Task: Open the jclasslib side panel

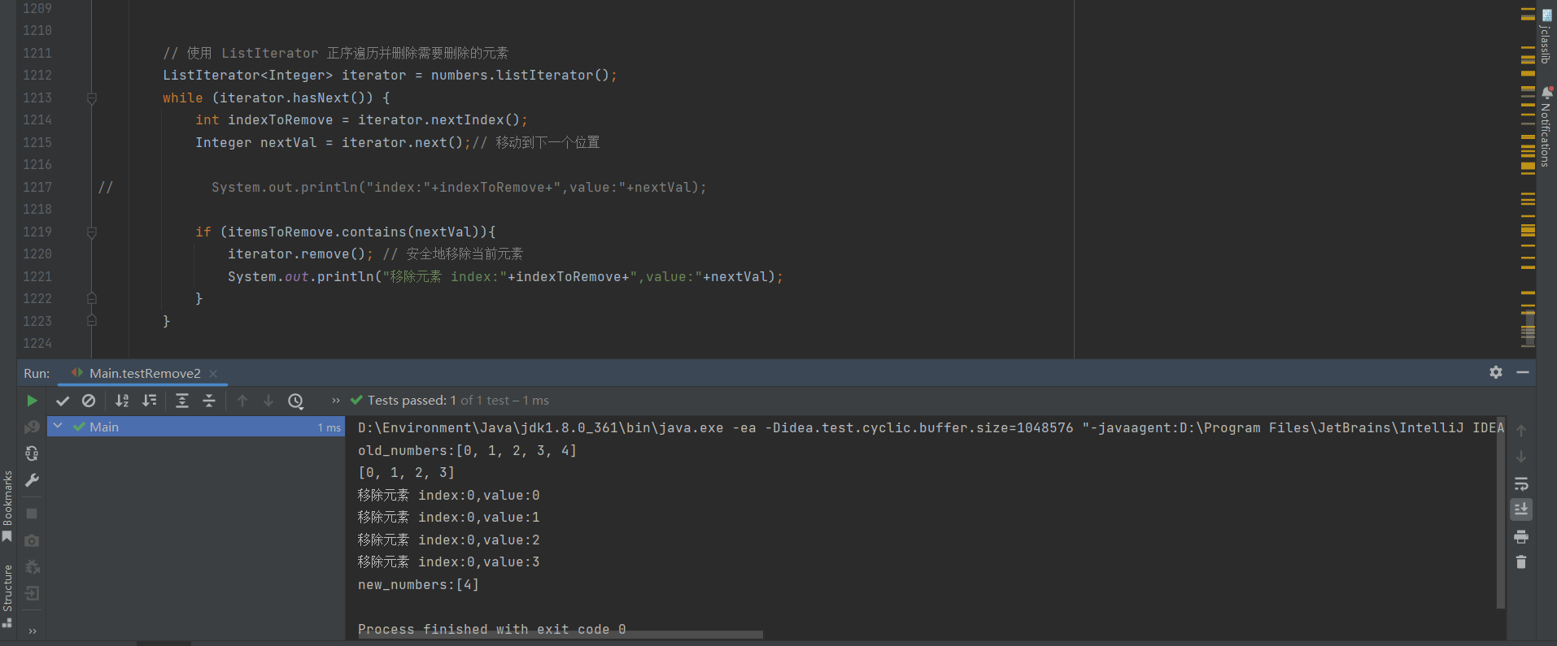Action: (x=1546, y=37)
